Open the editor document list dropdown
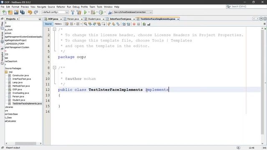This screenshot has height=150, width=267. click(261, 19)
